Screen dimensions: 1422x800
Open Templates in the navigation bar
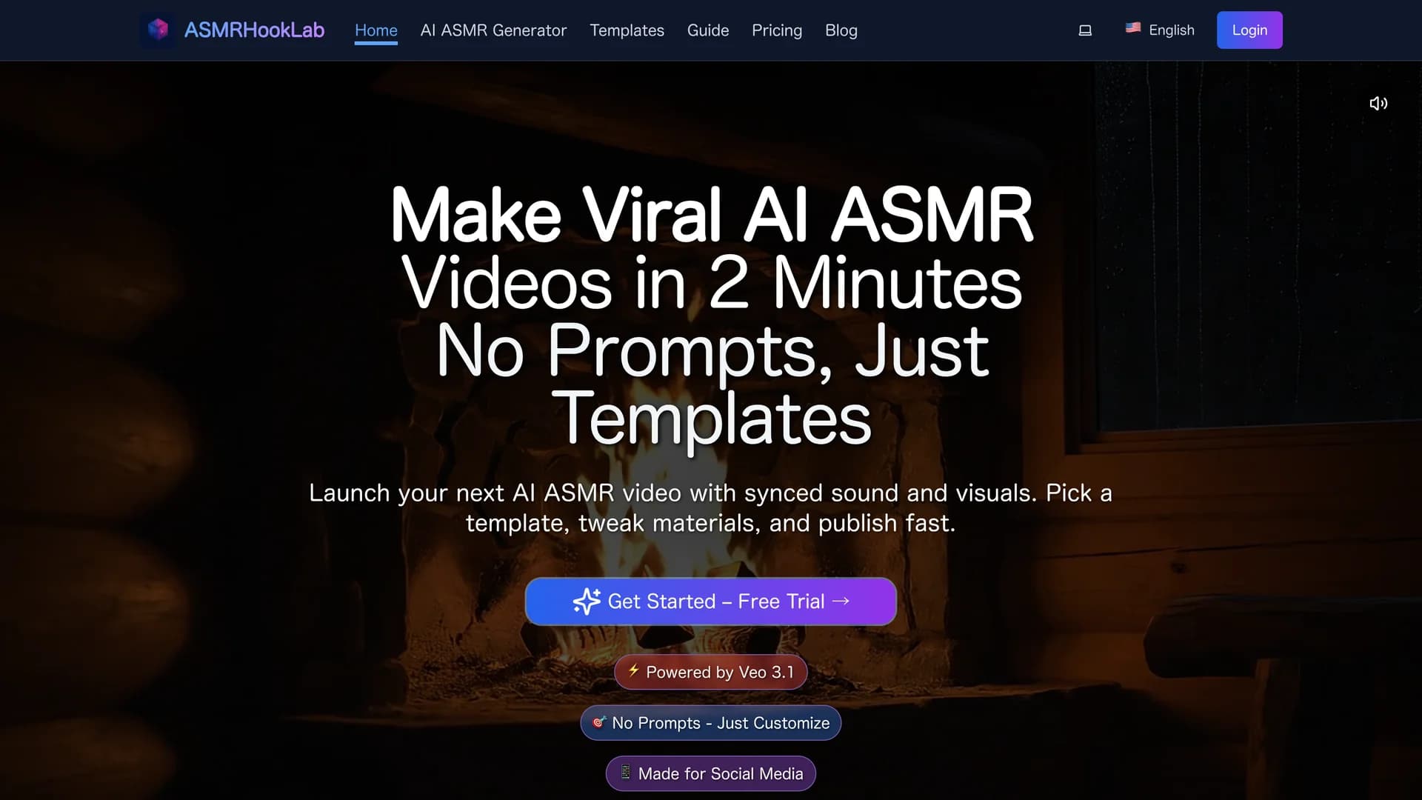627,30
